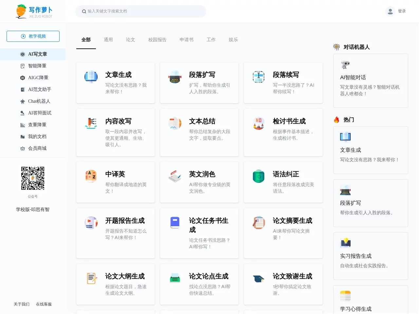Open 智能降重 in the sidebar
Image resolution: width=419 pixels, height=314 pixels.
[x=37, y=66]
